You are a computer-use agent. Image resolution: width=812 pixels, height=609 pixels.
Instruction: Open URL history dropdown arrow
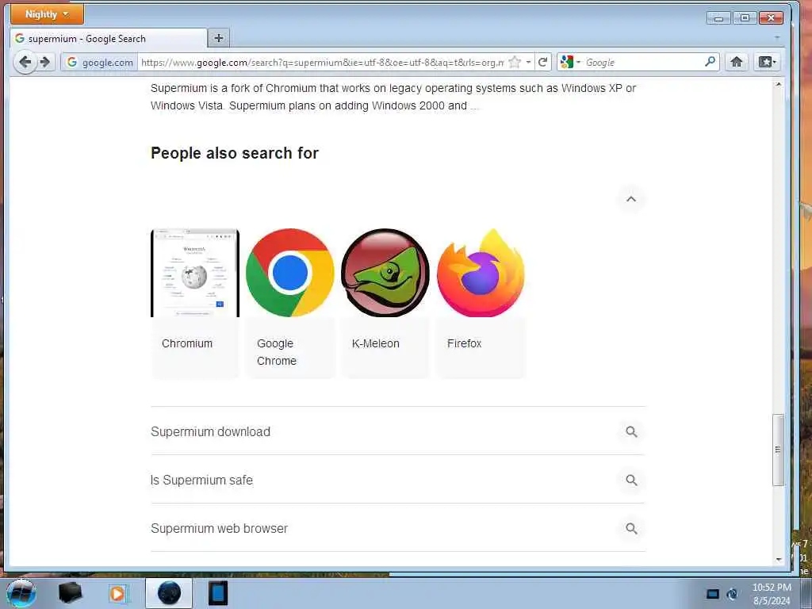pyautogui.click(x=528, y=62)
